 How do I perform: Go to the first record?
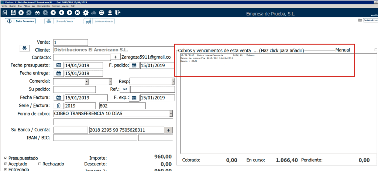(54, 13)
